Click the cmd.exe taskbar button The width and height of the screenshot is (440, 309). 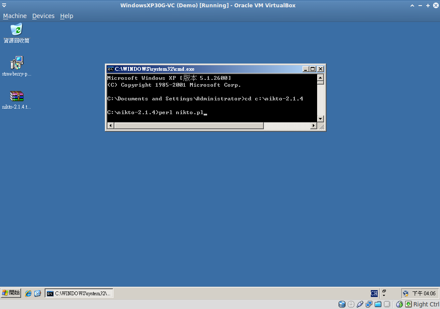[79, 293]
